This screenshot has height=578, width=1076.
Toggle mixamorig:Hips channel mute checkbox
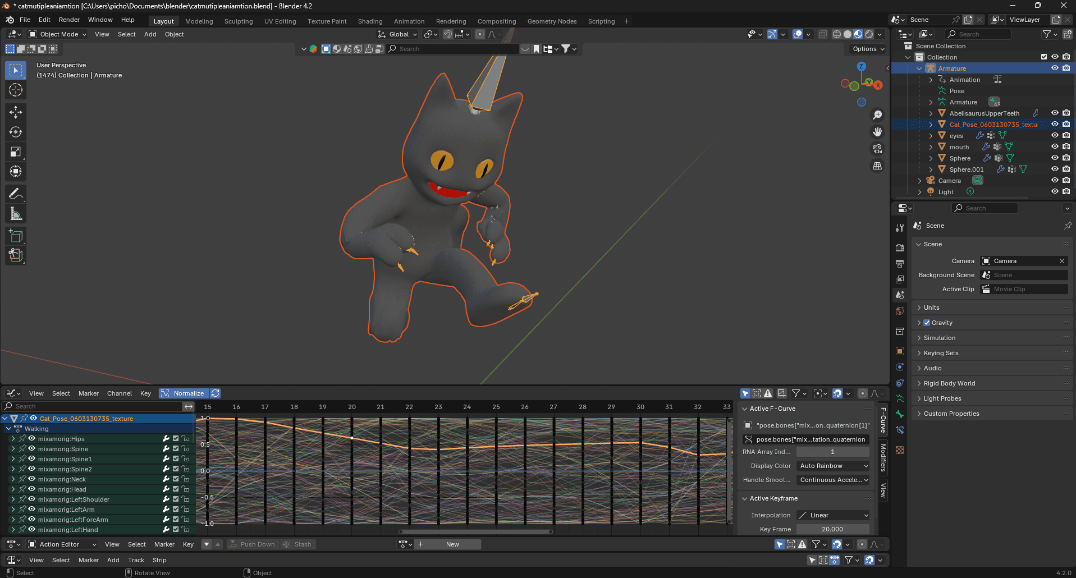click(176, 439)
